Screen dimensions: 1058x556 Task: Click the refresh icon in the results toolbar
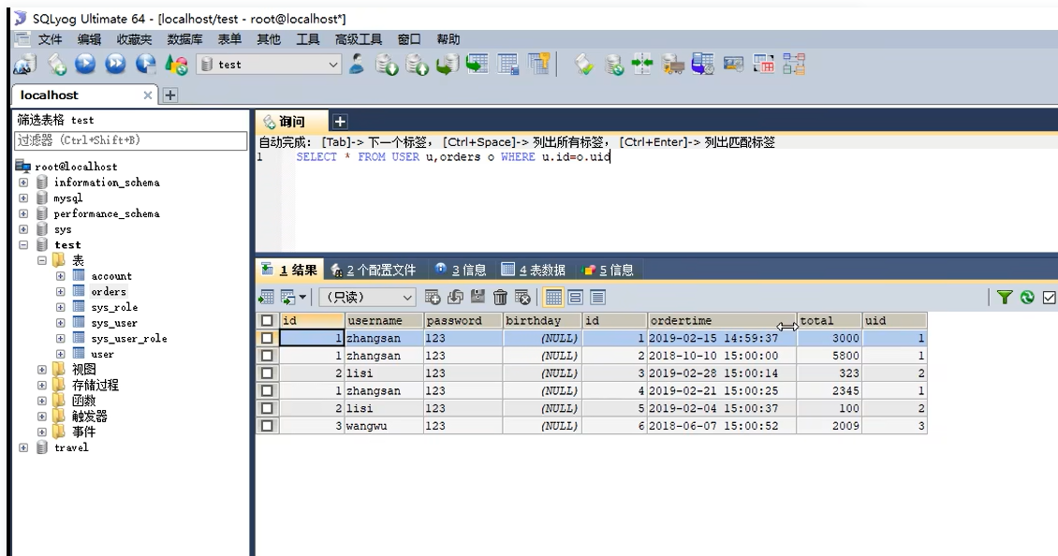[x=454, y=296]
